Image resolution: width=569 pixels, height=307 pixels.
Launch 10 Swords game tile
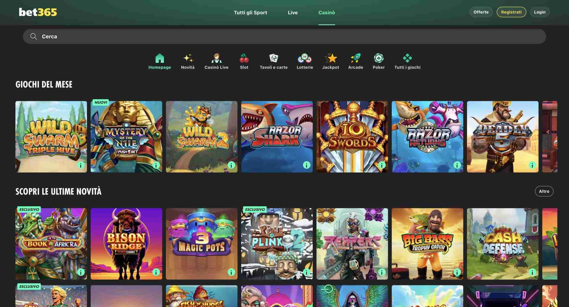(352, 137)
